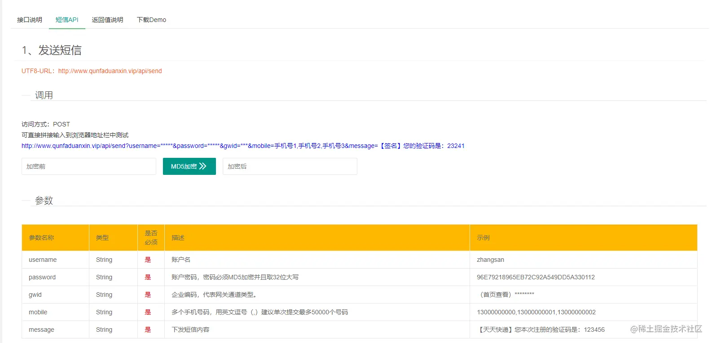
Task: Click the full send URL example link
Action: click(x=243, y=146)
